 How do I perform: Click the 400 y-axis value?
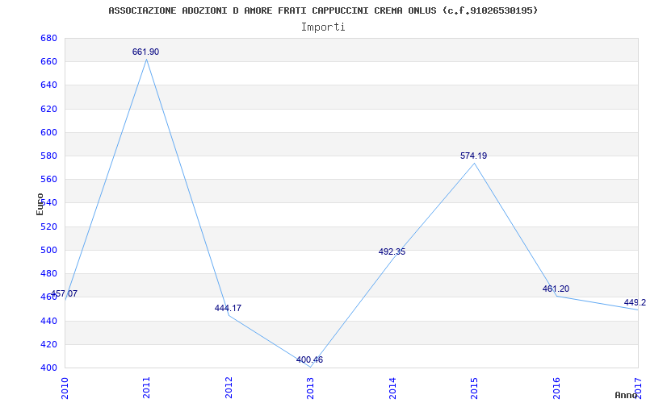[48, 368]
